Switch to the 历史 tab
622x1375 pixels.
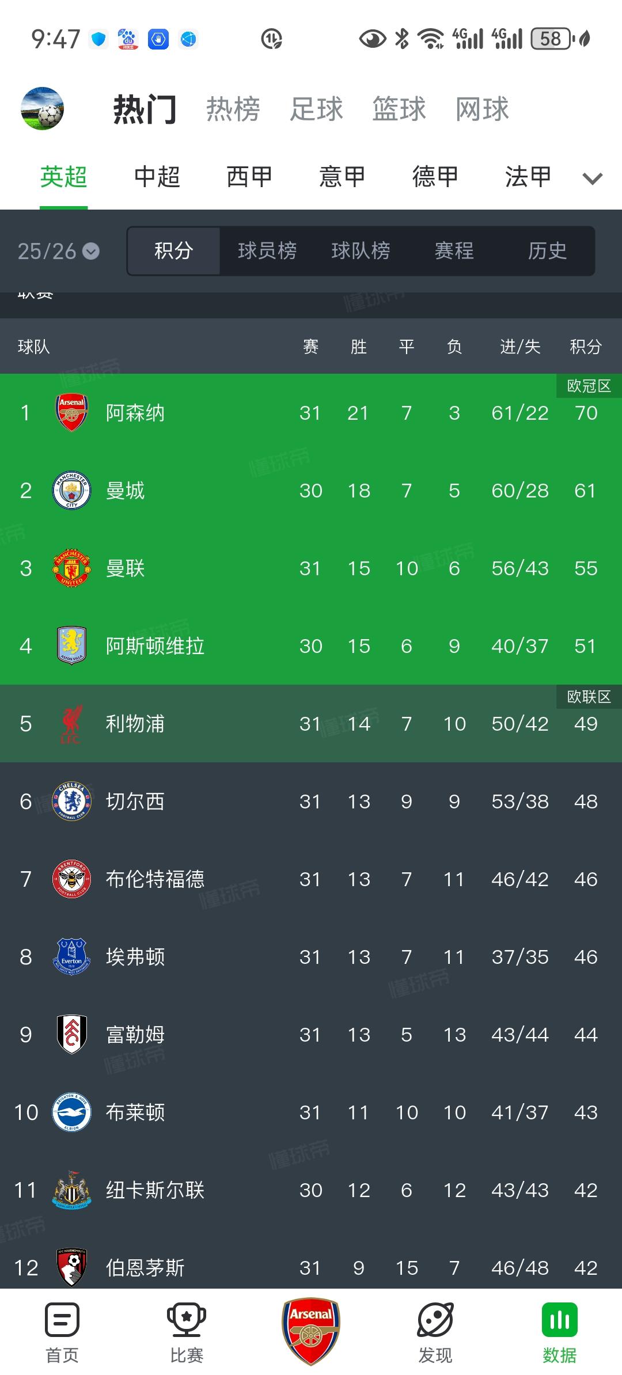pos(546,251)
